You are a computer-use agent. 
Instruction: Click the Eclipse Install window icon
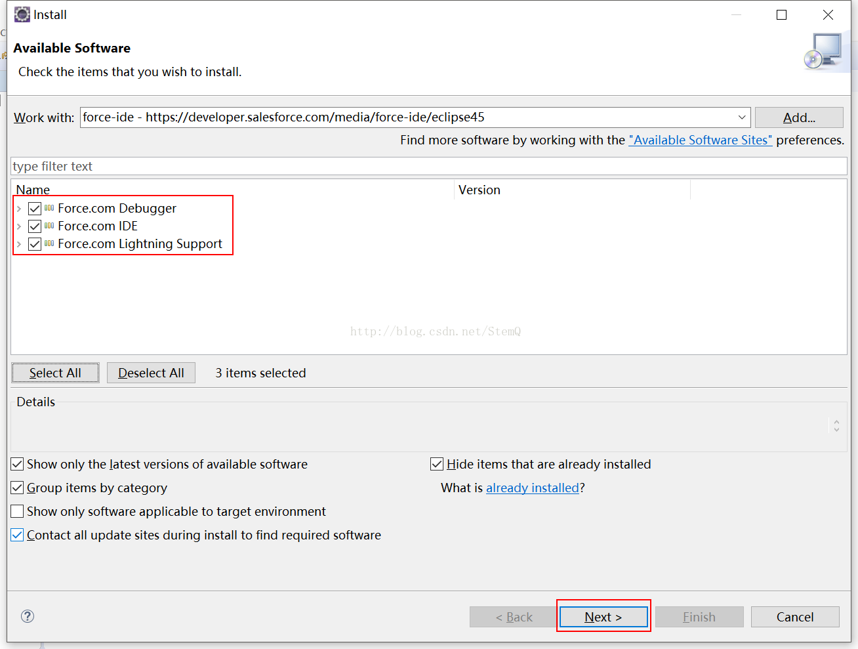[22, 14]
